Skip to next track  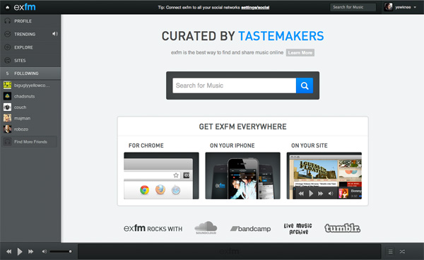31,252
